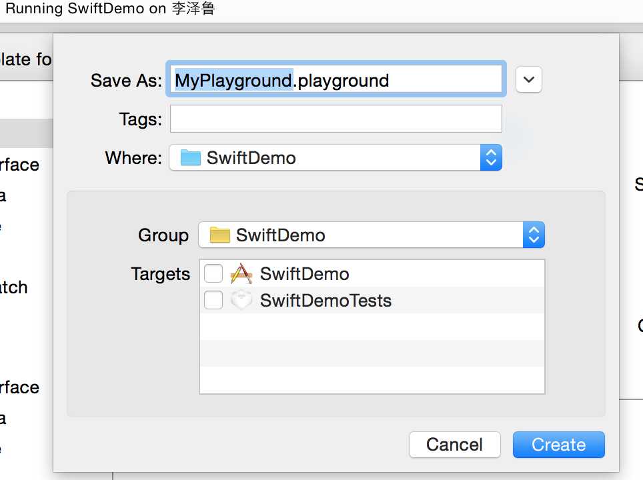The width and height of the screenshot is (643, 480).
Task: Click the highlighted MyPlayground filename text
Action: click(x=233, y=81)
